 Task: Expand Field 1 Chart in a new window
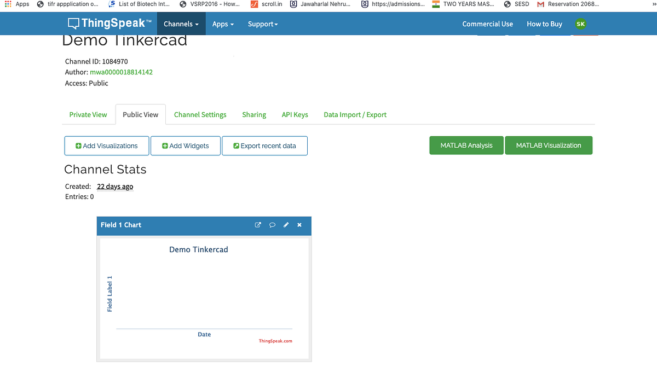pyautogui.click(x=258, y=225)
